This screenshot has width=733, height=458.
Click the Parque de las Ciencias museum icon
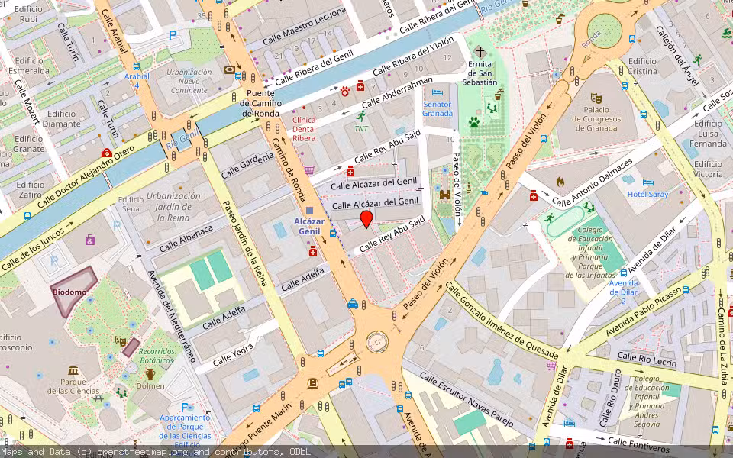tap(73, 370)
